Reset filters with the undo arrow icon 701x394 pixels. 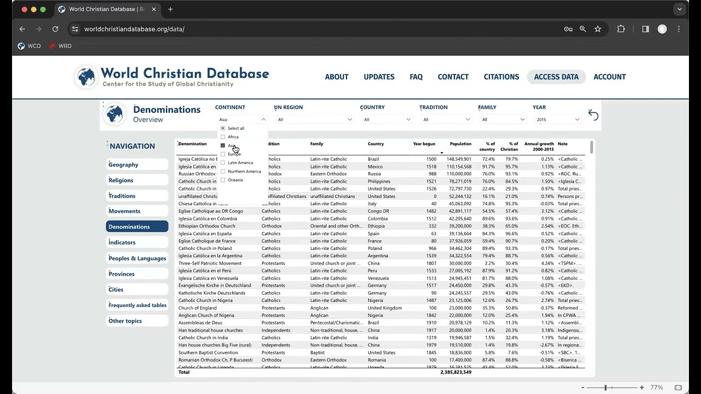coord(593,114)
